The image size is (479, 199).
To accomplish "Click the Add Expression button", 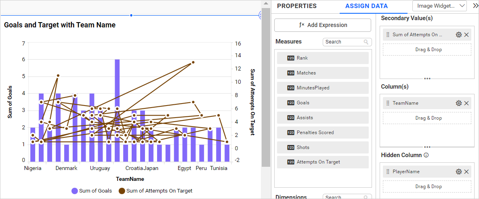I will 322,25.
